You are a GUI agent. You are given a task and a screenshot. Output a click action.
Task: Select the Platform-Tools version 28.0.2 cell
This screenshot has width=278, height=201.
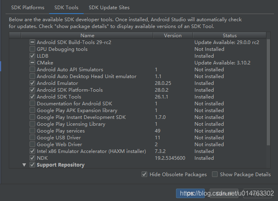coord(162,90)
